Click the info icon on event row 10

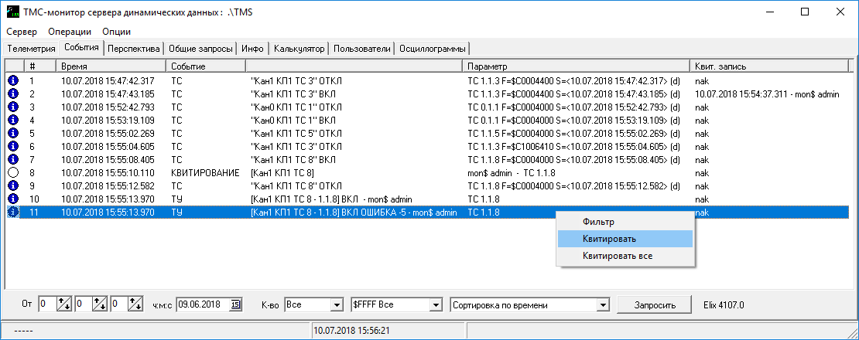tap(12, 199)
